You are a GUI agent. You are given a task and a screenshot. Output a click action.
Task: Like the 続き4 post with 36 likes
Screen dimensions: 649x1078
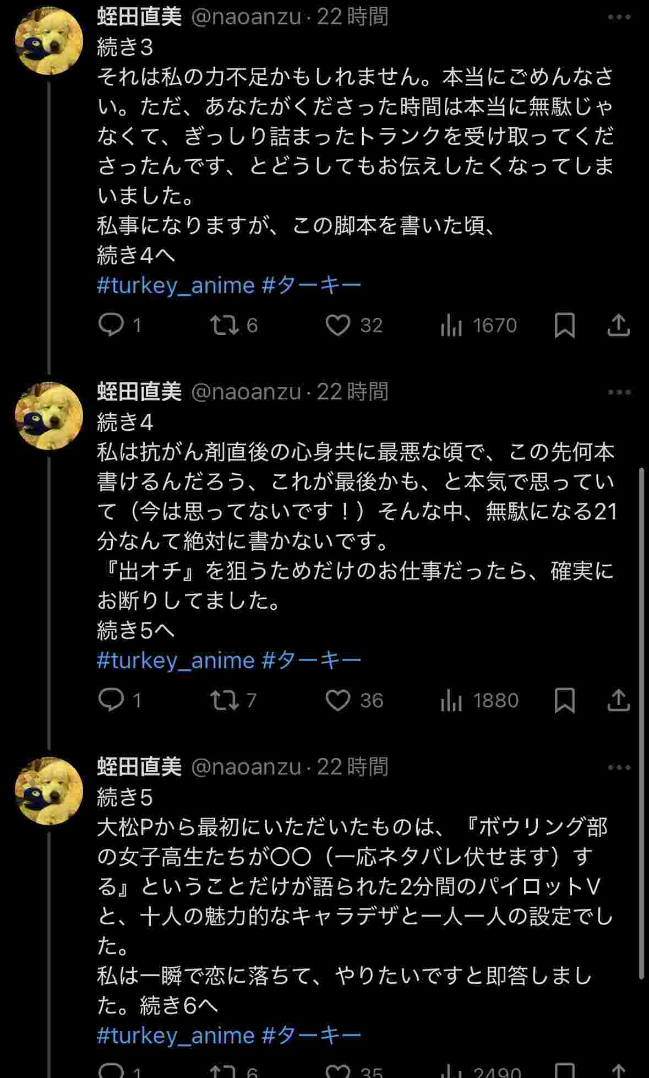[337, 700]
